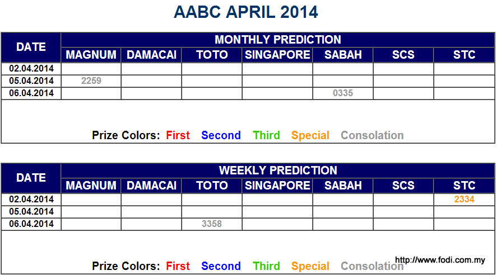Click the gray Consolation label in monthly legend
This screenshot has height=275, width=497.
(372, 135)
